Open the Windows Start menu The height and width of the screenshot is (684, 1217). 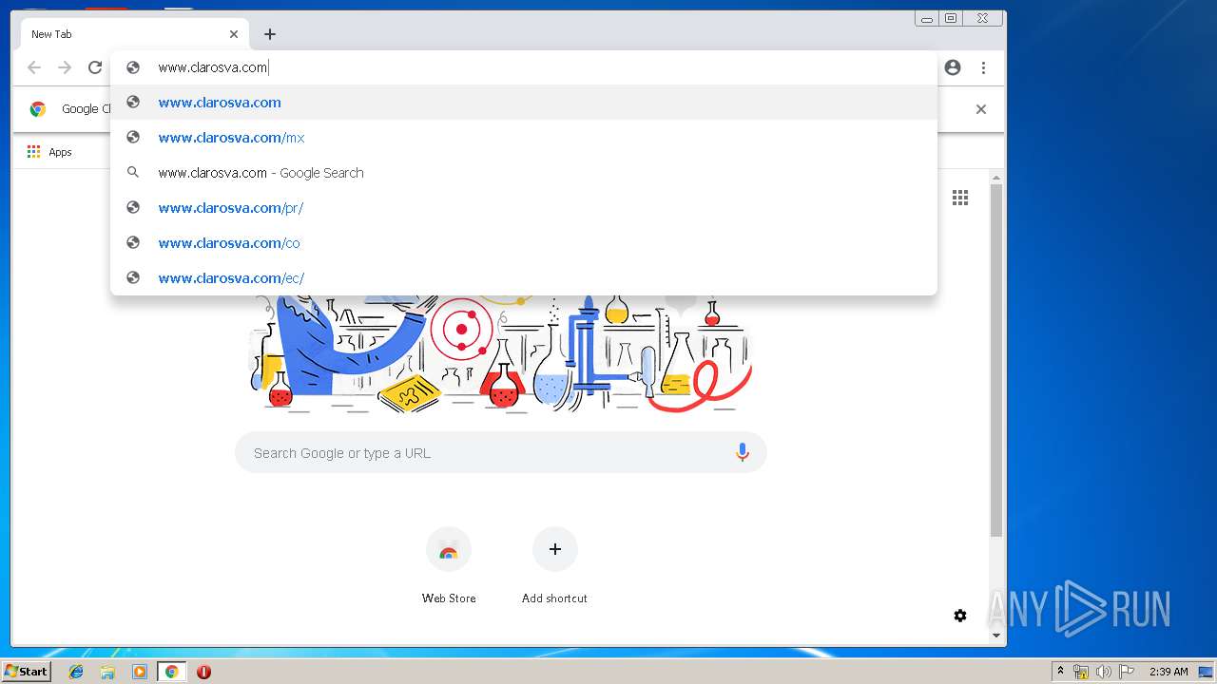coord(27,672)
